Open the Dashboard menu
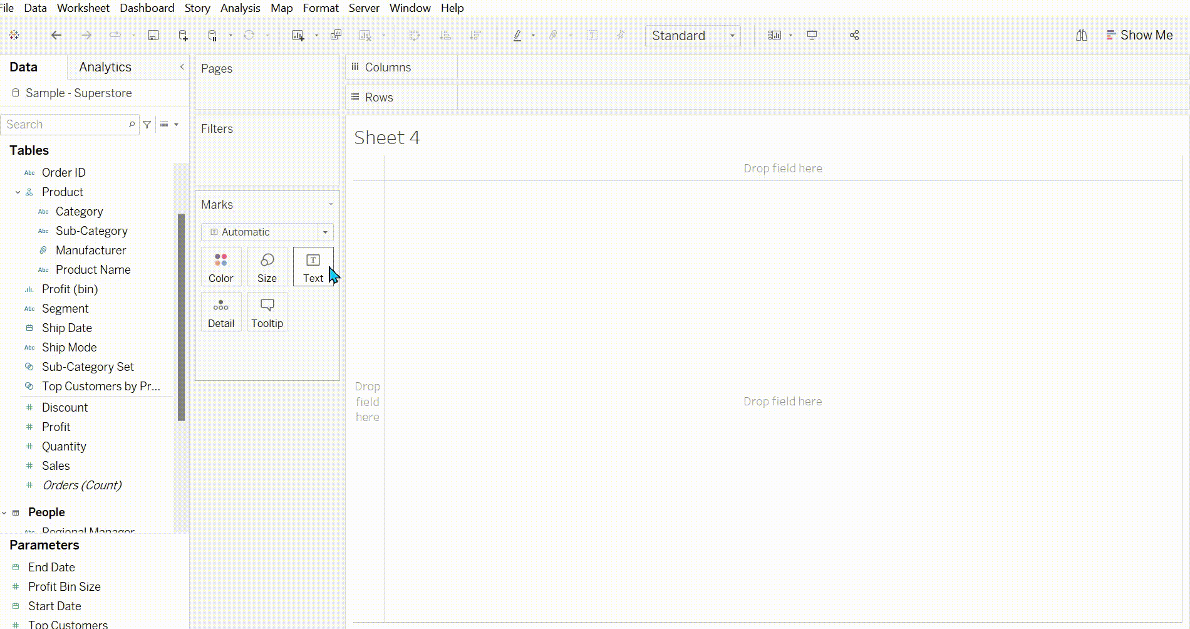 point(147,8)
